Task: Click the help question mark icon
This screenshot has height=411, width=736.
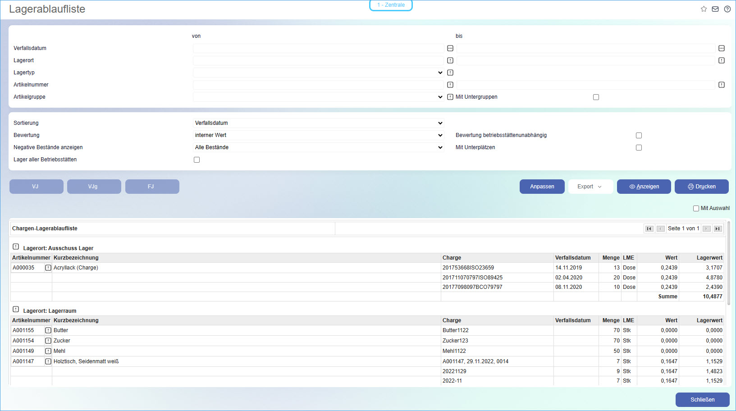Action: pyautogui.click(x=727, y=9)
